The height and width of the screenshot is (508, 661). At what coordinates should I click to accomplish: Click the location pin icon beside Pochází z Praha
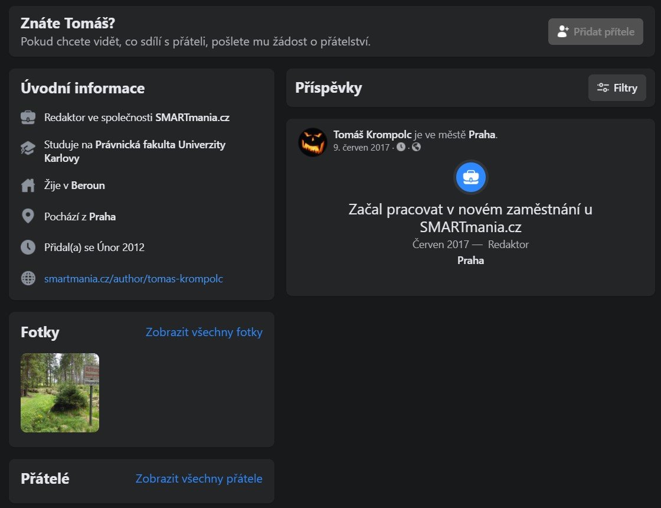point(28,216)
